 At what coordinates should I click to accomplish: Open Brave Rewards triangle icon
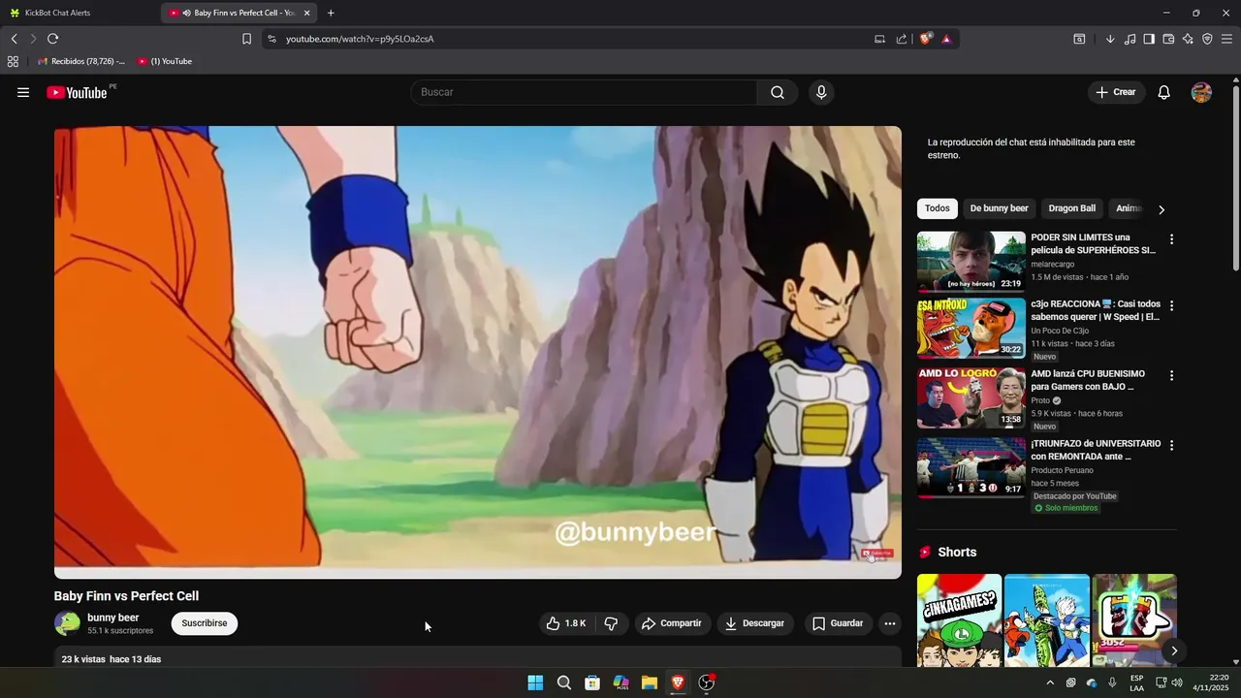(x=946, y=39)
